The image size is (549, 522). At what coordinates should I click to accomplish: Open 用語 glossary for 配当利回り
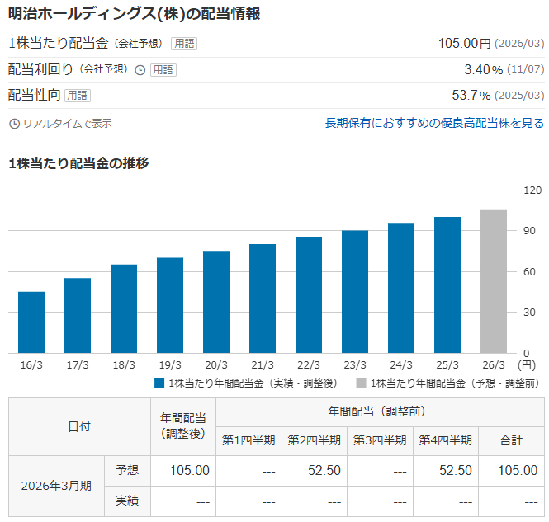[x=163, y=70]
